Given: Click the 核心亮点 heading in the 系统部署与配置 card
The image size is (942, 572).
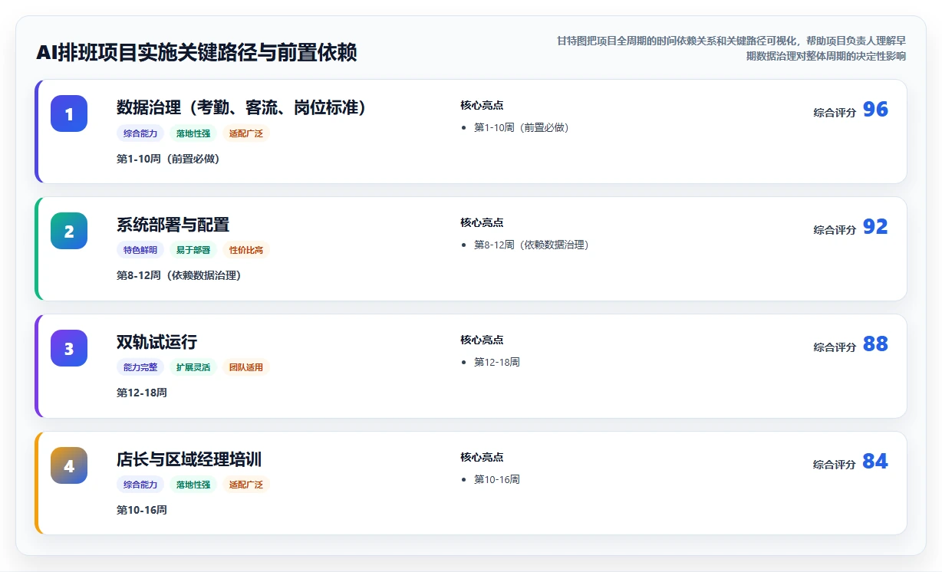Looking at the screenshot, I should point(482,222).
